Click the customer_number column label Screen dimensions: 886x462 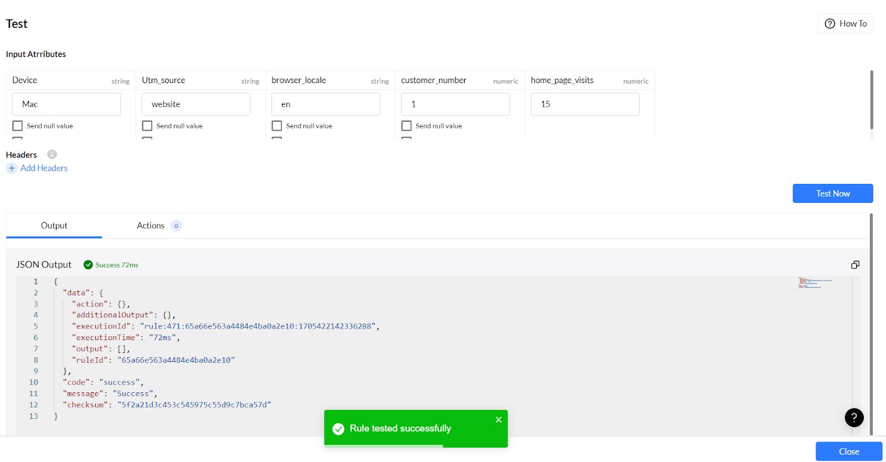tap(434, 80)
